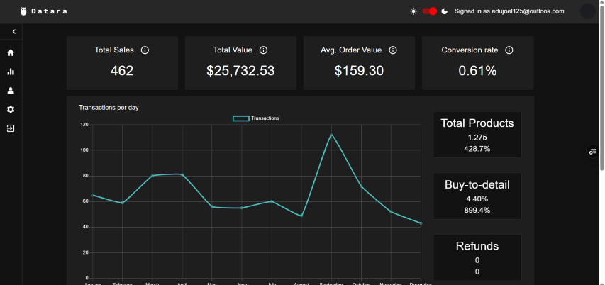Toggle the red theme switch

click(429, 11)
